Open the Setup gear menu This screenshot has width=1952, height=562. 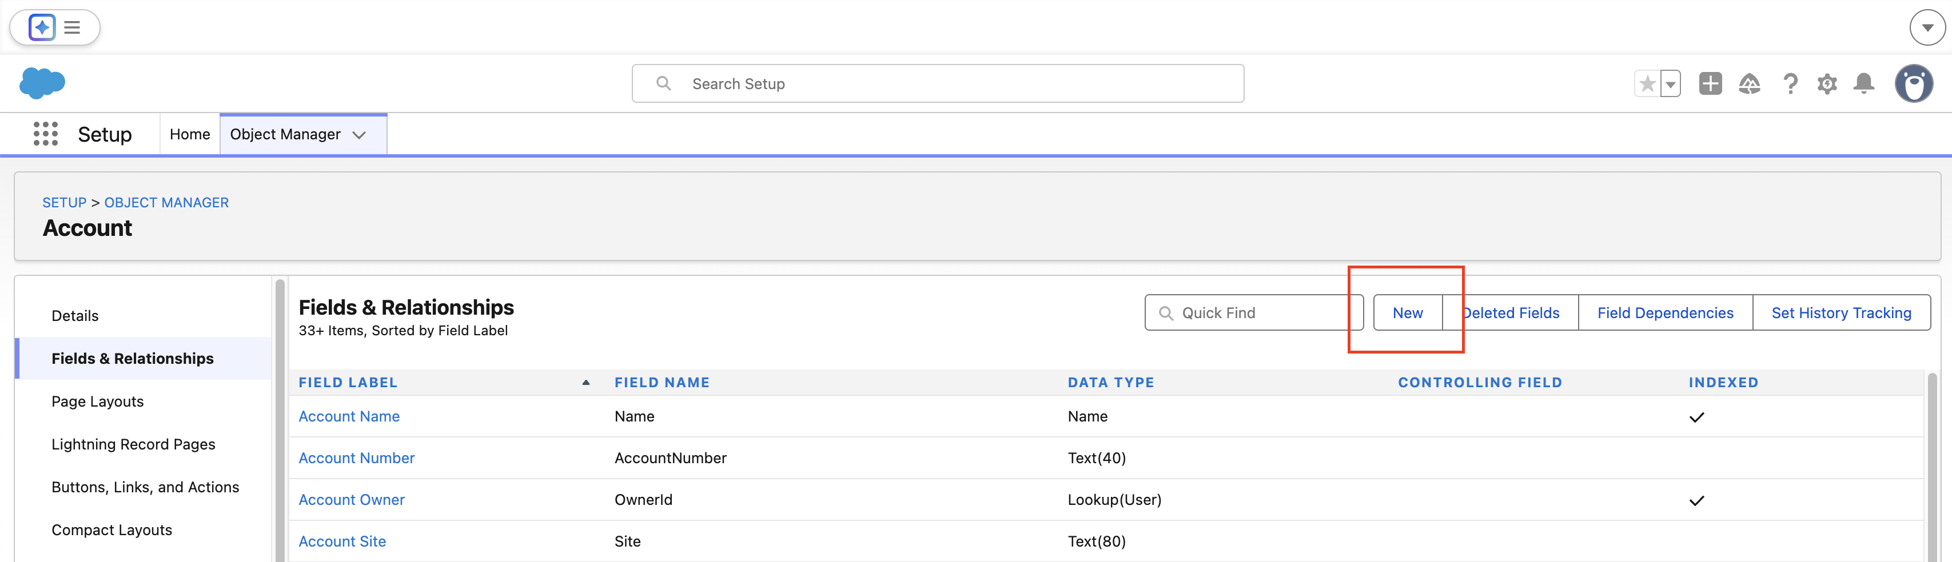[x=1827, y=83]
